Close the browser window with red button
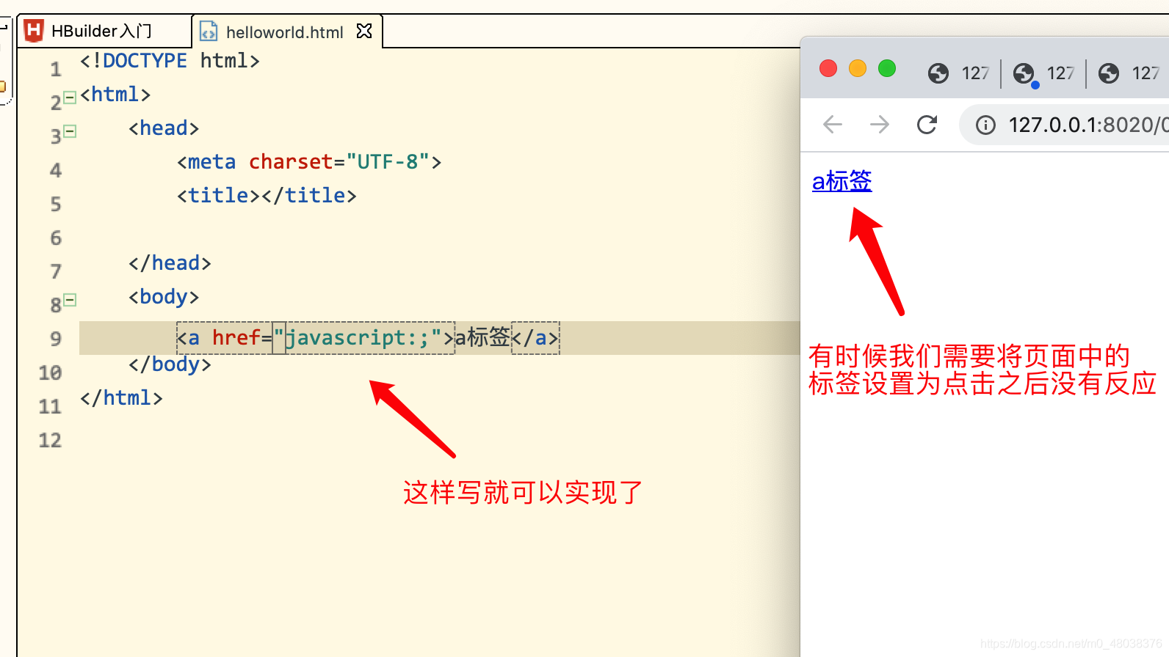 click(x=828, y=68)
